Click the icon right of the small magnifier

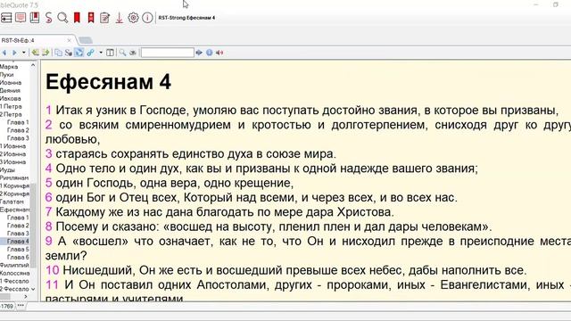[x=133, y=53]
